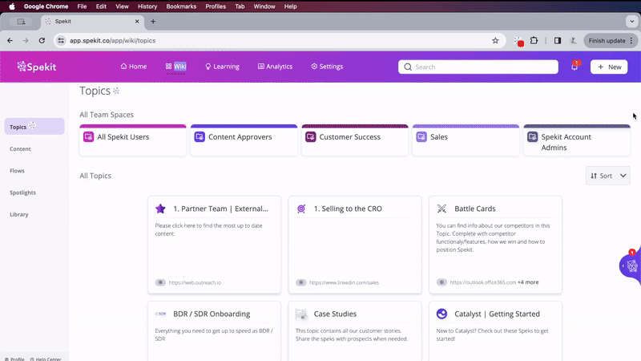
Task: Open the Analytics tab
Action: pos(275,67)
